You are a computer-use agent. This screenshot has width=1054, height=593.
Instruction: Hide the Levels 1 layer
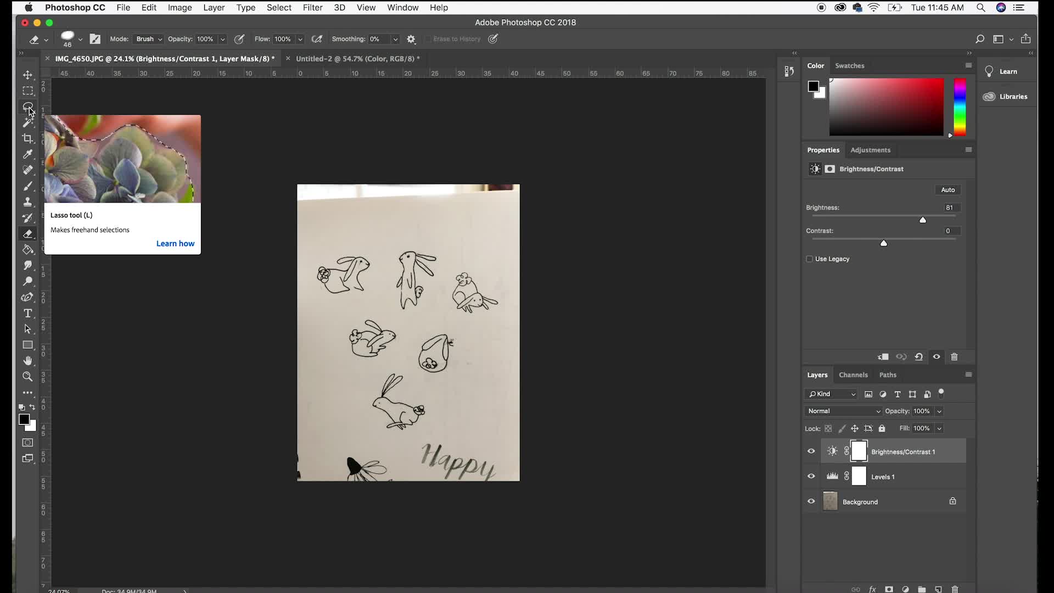[x=811, y=476]
